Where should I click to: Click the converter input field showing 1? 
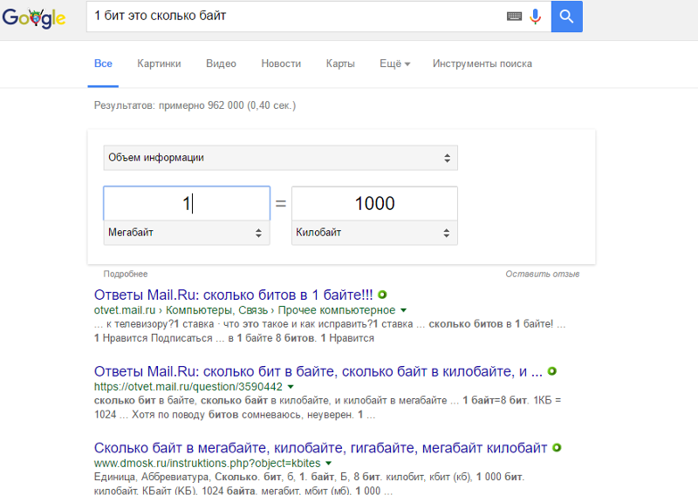[187, 204]
